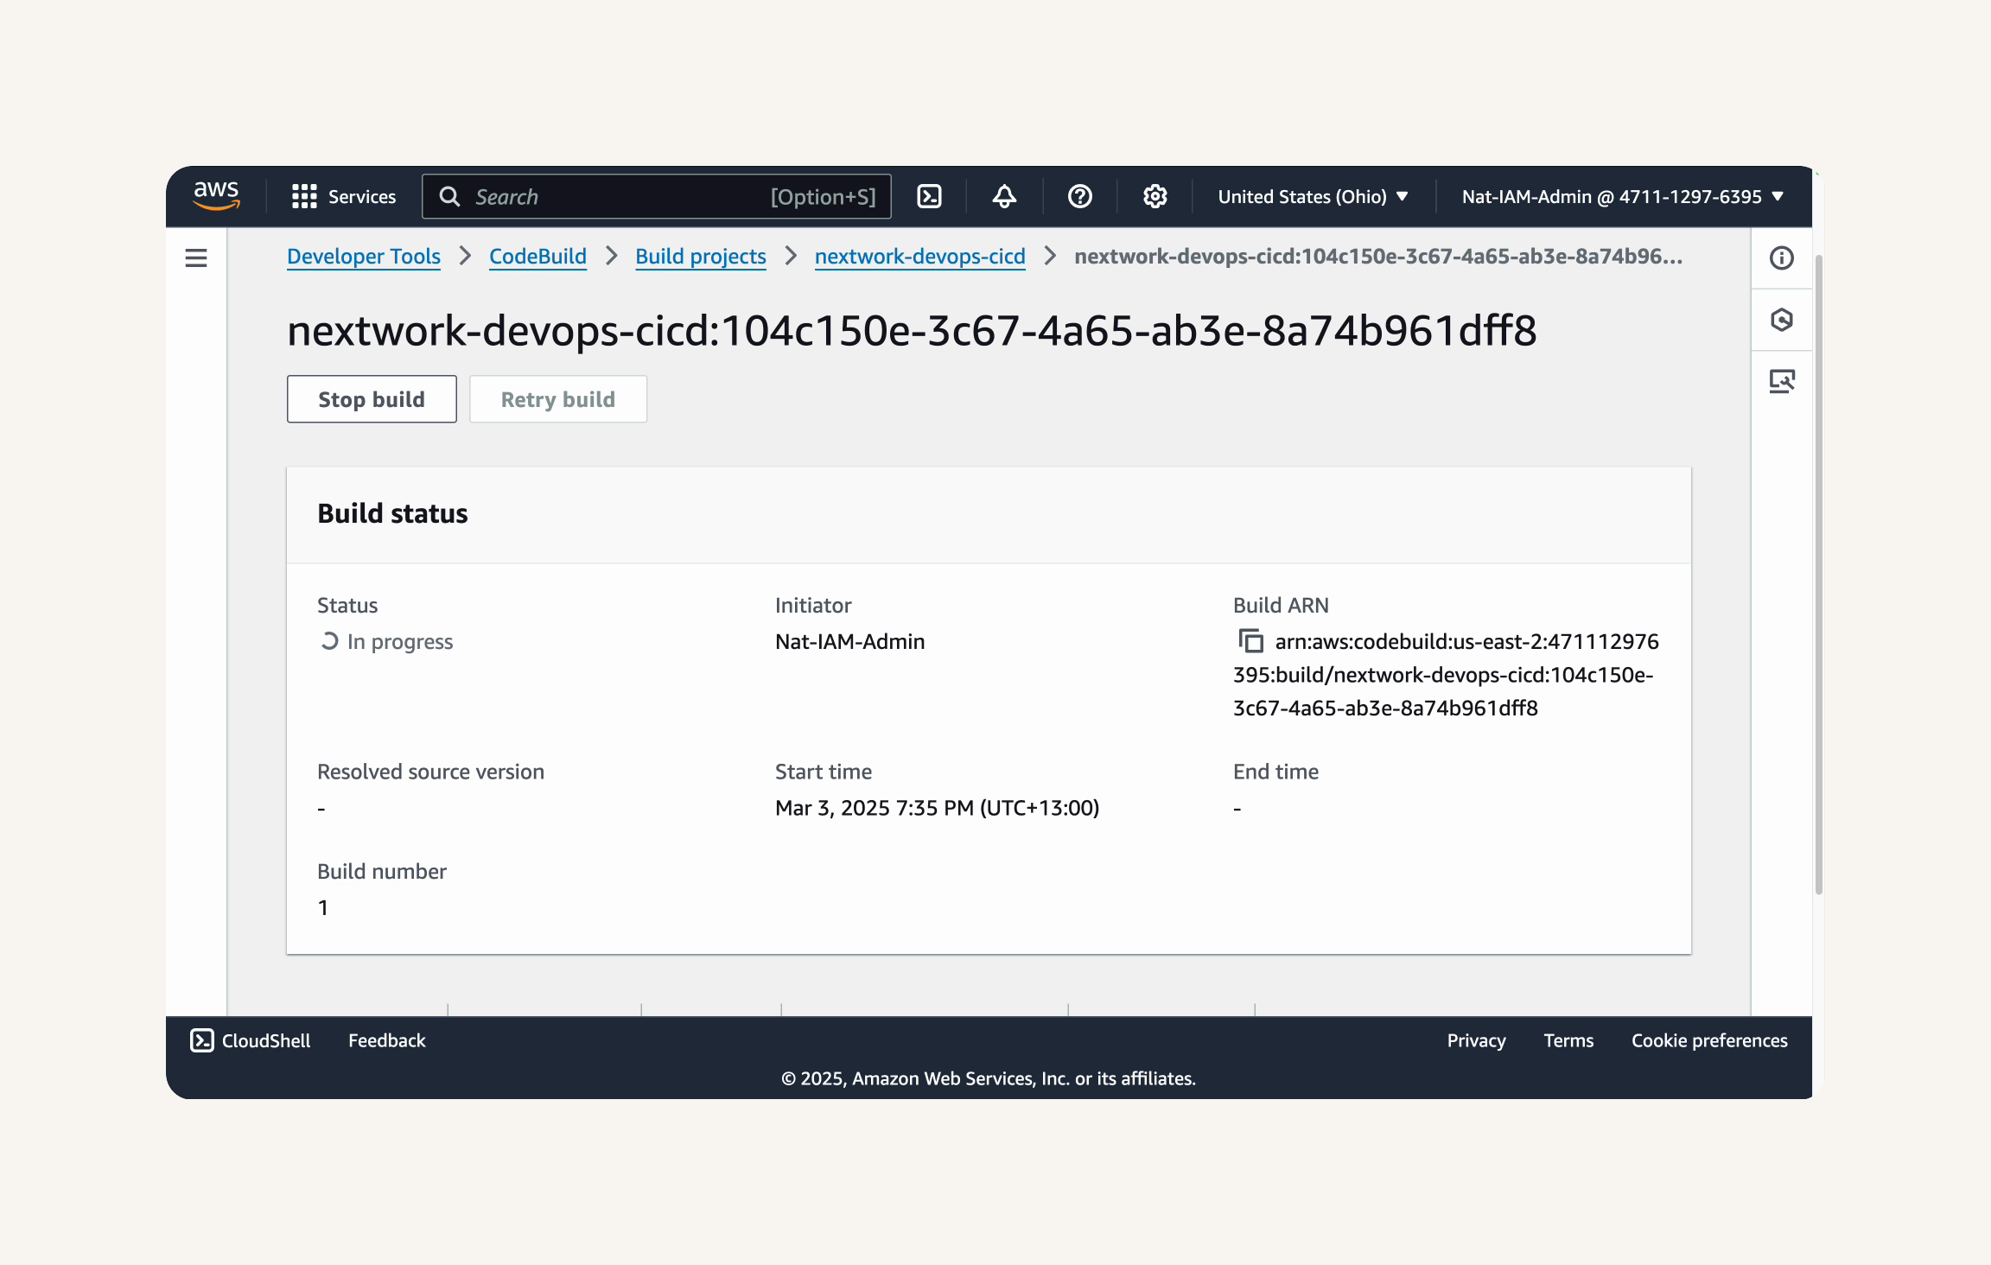
Task: Select the initiator Nat-IAM-Admin value
Action: pyautogui.click(x=850, y=641)
